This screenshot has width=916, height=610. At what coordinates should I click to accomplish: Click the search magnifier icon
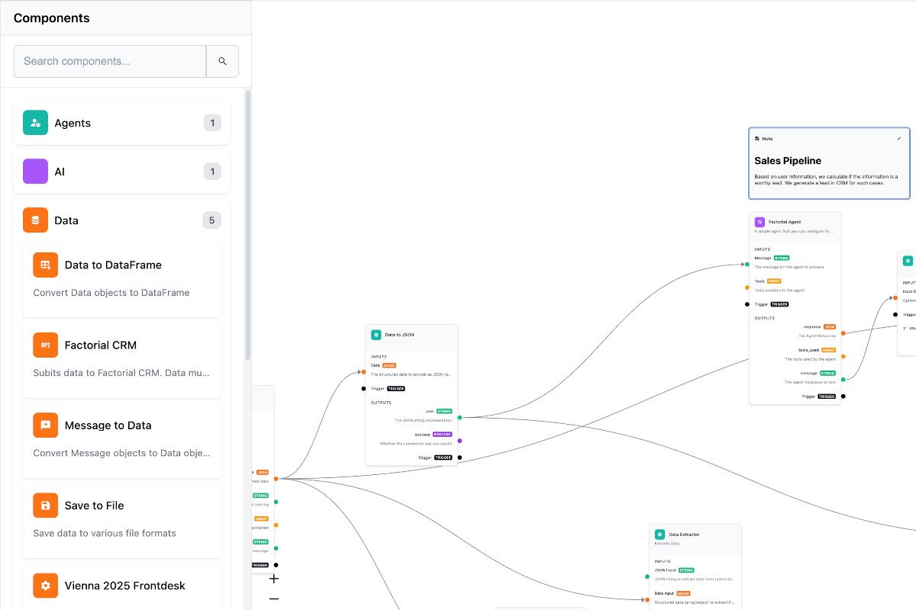(x=222, y=61)
